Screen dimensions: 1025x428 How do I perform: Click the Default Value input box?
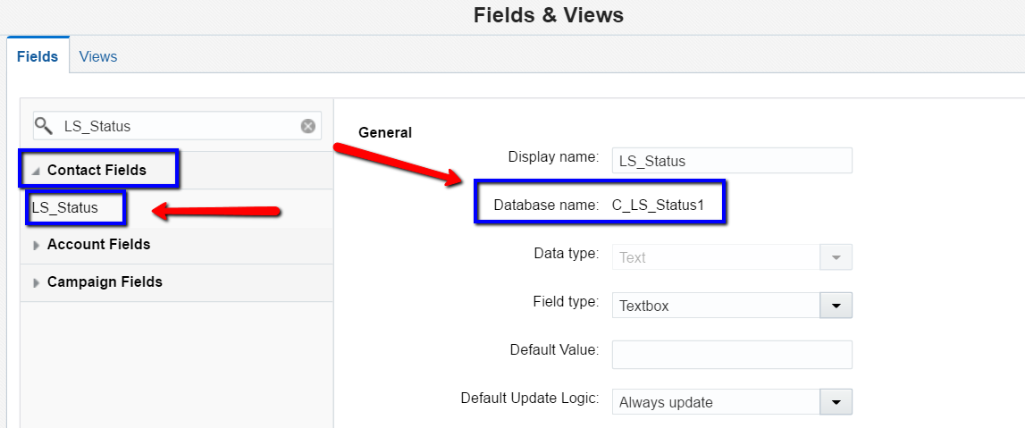pyautogui.click(x=732, y=354)
